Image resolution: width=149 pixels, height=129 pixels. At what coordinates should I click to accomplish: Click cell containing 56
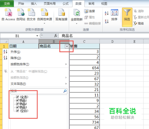click(84, 117)
